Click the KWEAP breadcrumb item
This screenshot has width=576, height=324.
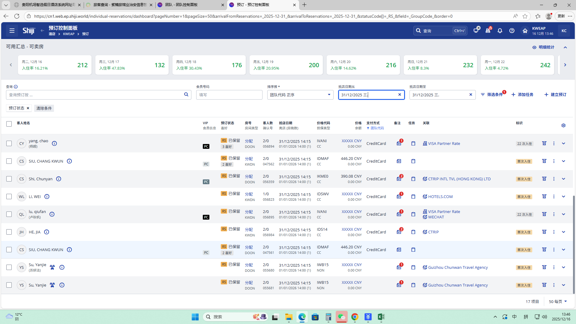[x=69, y=34]
